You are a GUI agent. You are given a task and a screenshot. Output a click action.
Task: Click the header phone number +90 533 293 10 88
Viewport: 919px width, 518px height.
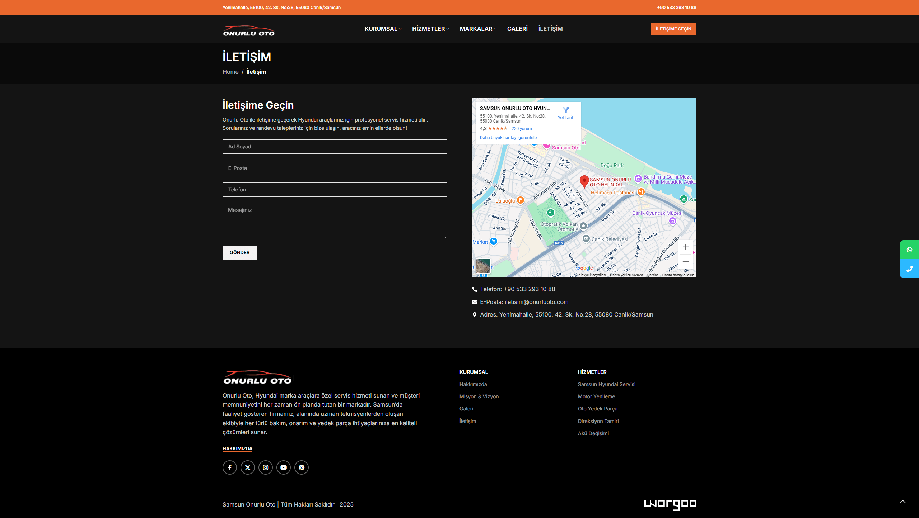tap(677, 8)
